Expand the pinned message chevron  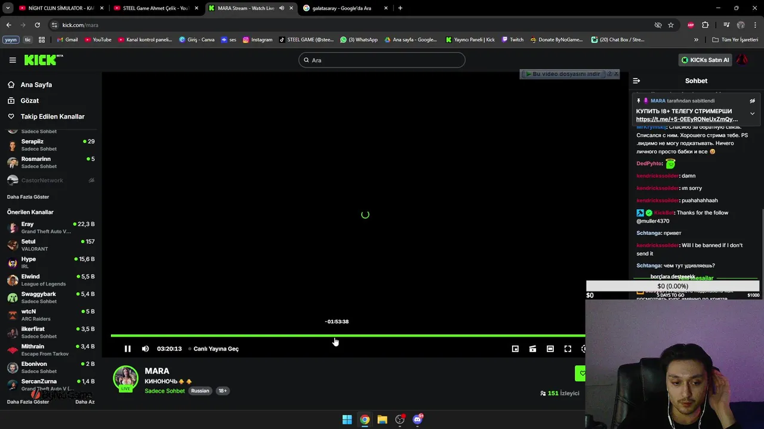[752, 113]
